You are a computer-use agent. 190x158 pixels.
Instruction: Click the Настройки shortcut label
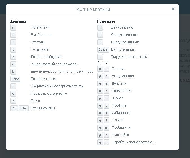(120, 135)
